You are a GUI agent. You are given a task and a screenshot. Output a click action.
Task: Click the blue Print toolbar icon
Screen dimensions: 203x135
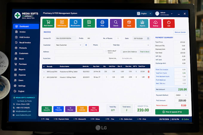tap(102, 23)
